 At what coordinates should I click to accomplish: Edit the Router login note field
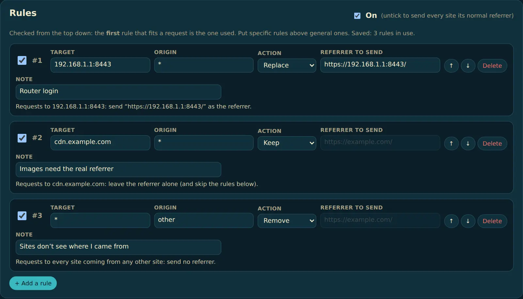(119, 92)
